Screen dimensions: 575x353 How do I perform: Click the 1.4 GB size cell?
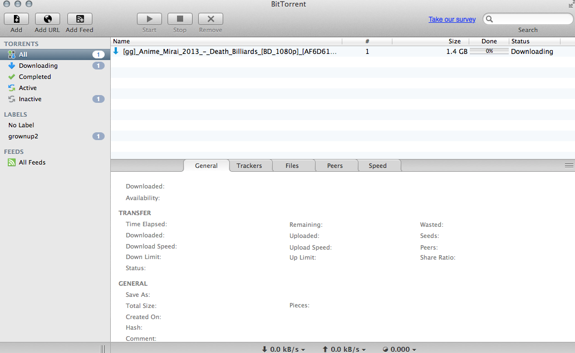456,52
